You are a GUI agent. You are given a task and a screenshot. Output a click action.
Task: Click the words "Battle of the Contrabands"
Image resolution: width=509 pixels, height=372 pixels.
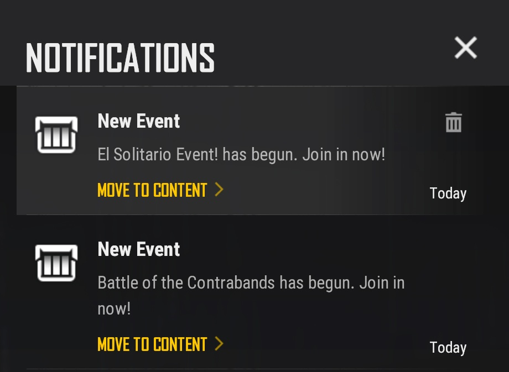coord(186,283)
